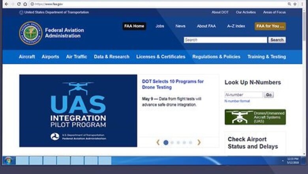Click the browser home icon

pos(25,4)
